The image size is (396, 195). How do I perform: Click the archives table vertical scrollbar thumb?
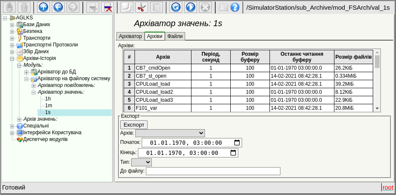click(x=377, y=62)
